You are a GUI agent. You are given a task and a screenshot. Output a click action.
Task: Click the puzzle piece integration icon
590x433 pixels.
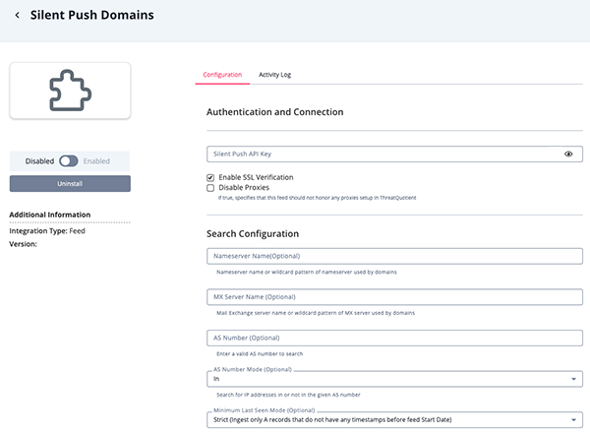(71, 91)
